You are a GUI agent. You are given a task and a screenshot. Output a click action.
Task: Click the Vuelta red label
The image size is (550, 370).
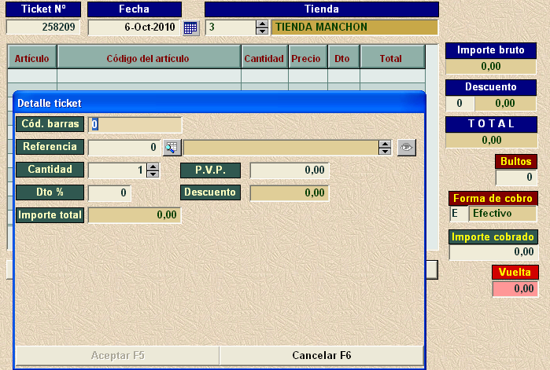pos(515,272)
